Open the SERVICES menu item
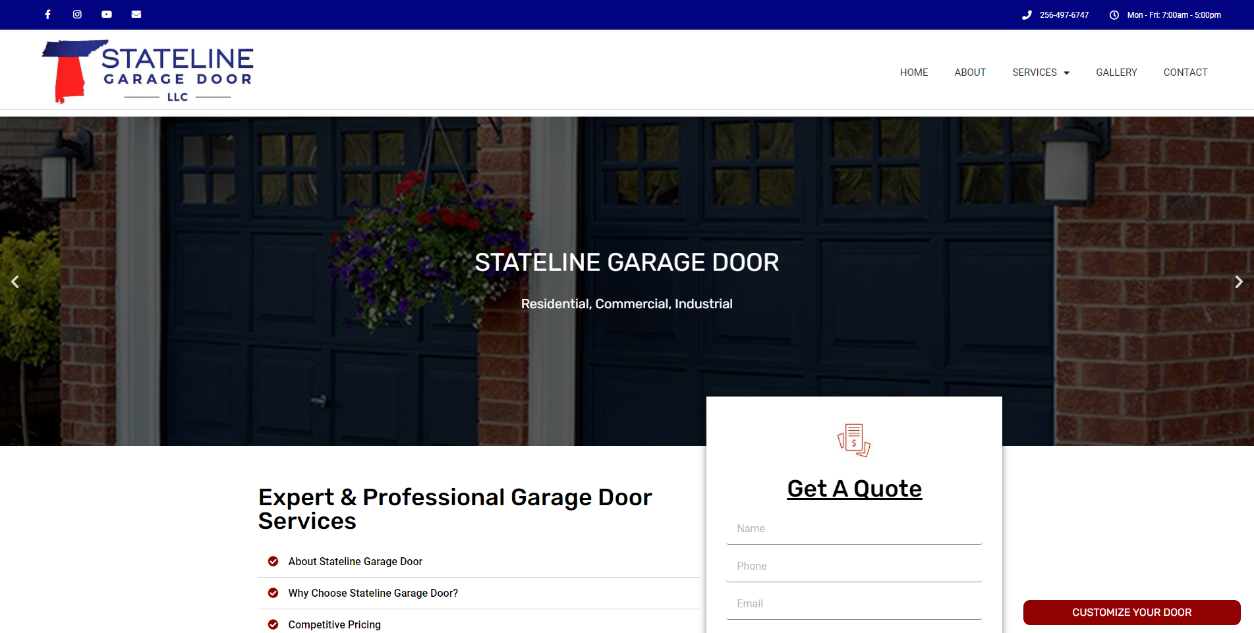The image size is (1254, 633). [x=1035, y=72]
